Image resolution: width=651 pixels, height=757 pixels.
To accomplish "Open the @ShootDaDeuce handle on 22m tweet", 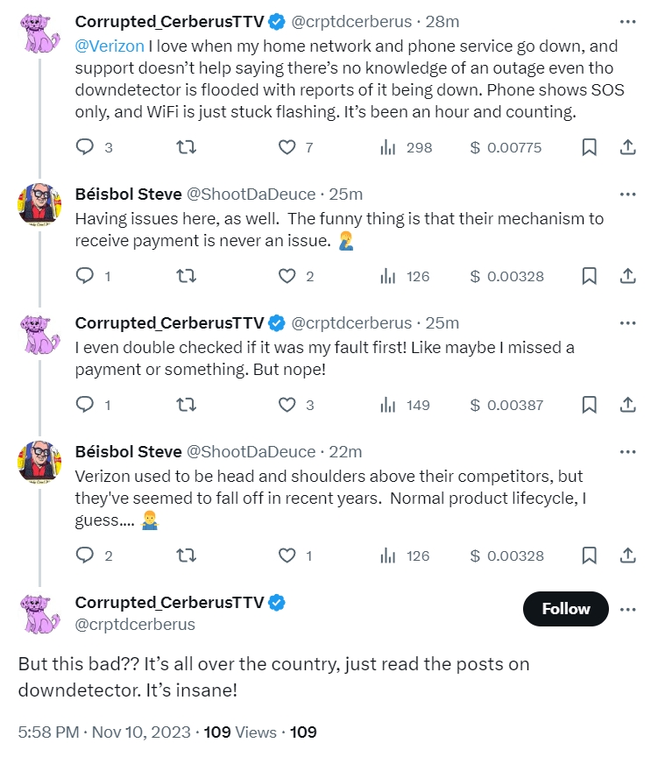I will tap(251, 452).
